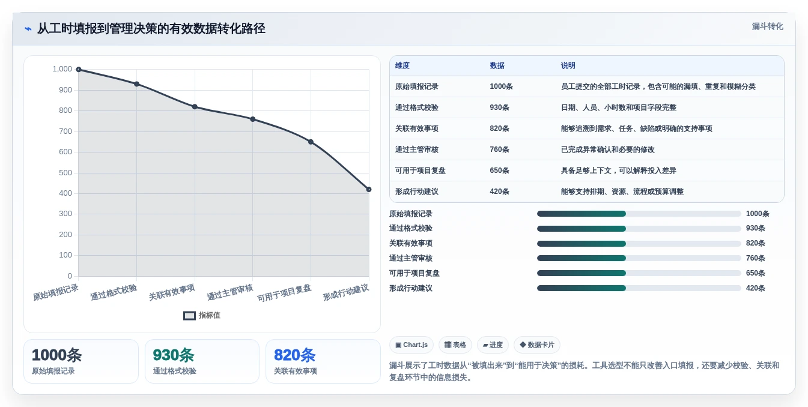The width and height of the screenshot is (808, 407).
Task: Click the 760条 value beside progress bar
Action: [756, 258]
